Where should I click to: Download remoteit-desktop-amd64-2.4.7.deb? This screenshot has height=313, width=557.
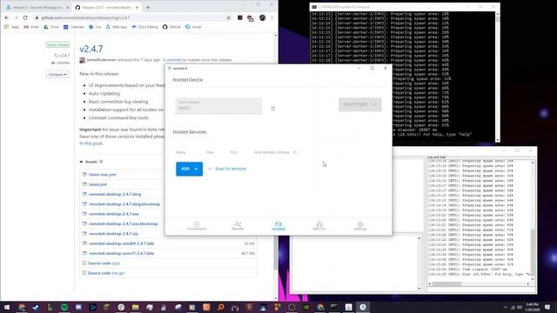click(122, 243)
